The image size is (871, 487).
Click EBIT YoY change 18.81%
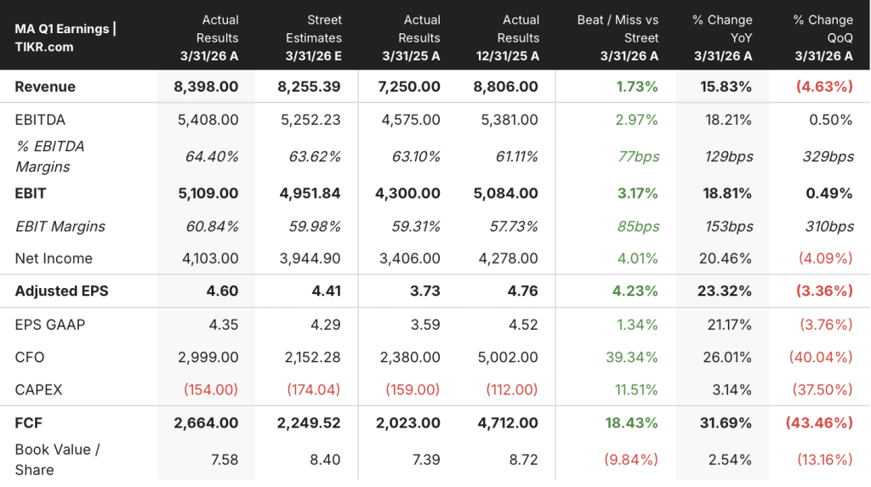coord(727,193)
